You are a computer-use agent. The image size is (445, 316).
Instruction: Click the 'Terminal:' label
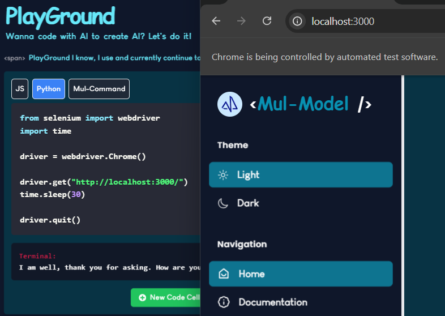(37, 256)
